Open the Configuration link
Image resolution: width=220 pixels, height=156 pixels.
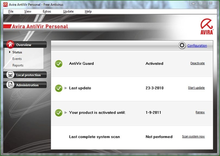(x=197, y=46)
